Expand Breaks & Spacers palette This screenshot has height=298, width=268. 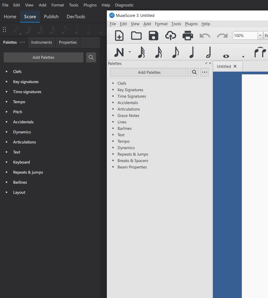[113, 160]
